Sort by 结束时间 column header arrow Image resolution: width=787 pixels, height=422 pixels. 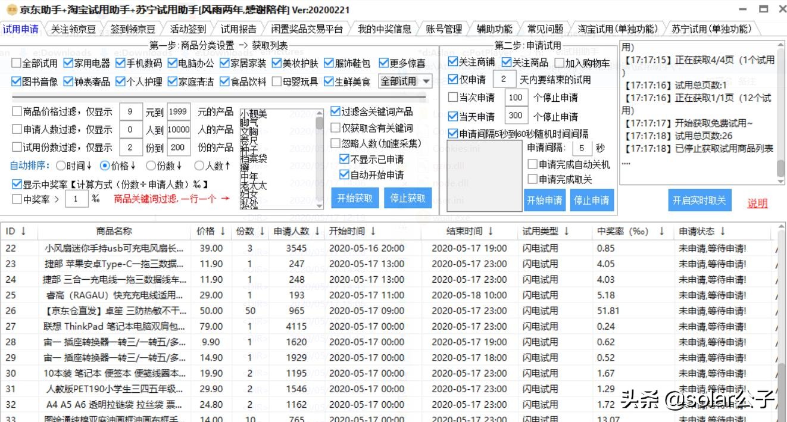pyautogui.click(x=491, y=231)
